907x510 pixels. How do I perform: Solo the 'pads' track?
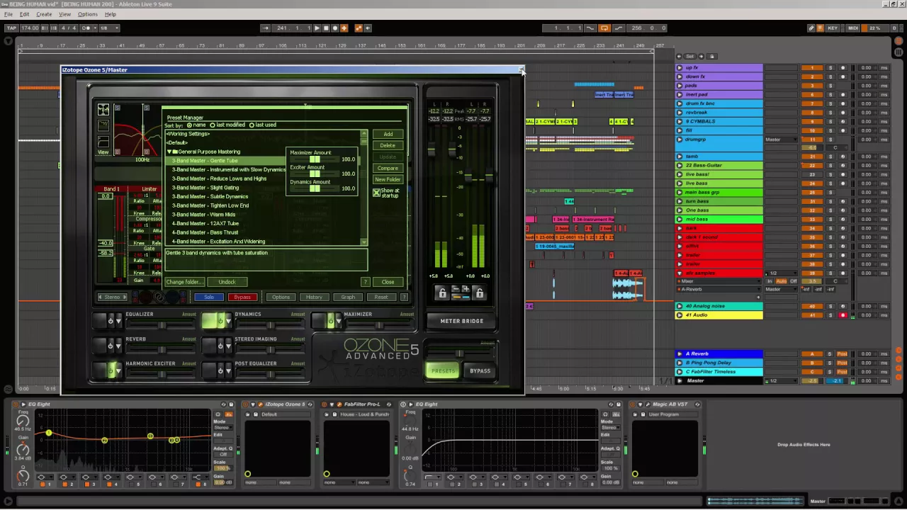click(830, 86)
